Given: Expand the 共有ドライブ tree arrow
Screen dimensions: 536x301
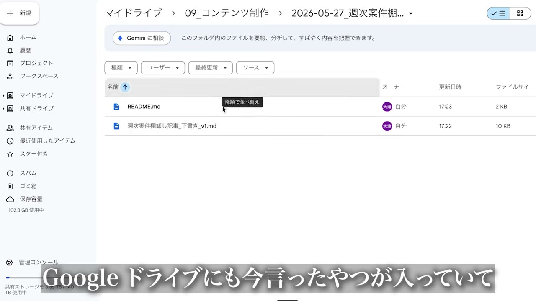Looking at the screenshot, I should (4, 109).
